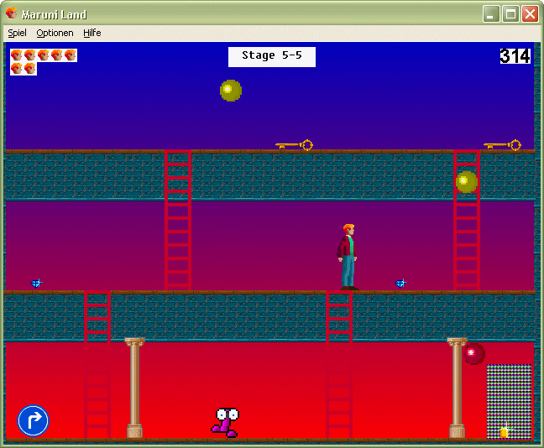Screen dimensions: 544x448
Task: Click the blue diamond near the right ladder
Action: click(x=400, y=284)
